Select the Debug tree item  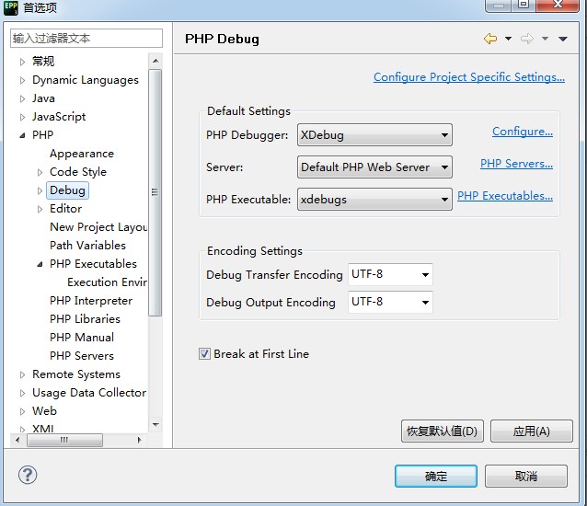tap(67, 190)
